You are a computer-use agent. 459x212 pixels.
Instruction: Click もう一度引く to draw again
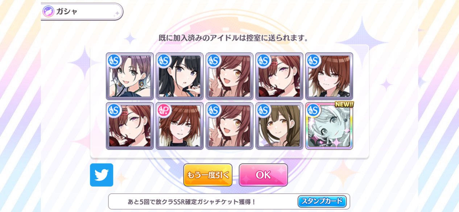point(208,175)
